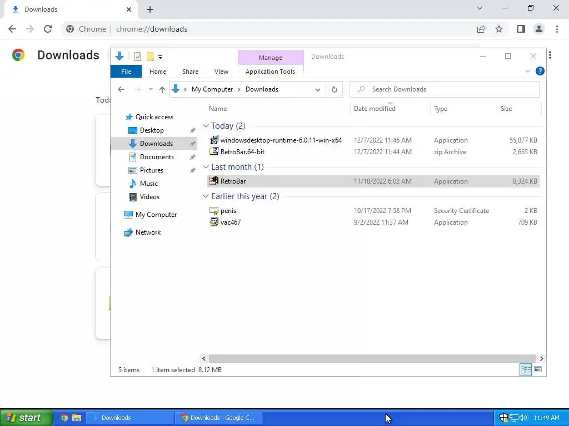Click the horizontal scrollbar in file list
The width and height of the screenshot is (569, 426).
click(x=372, y=359)
